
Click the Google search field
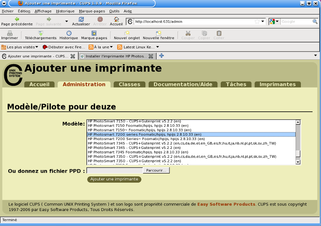296,21
